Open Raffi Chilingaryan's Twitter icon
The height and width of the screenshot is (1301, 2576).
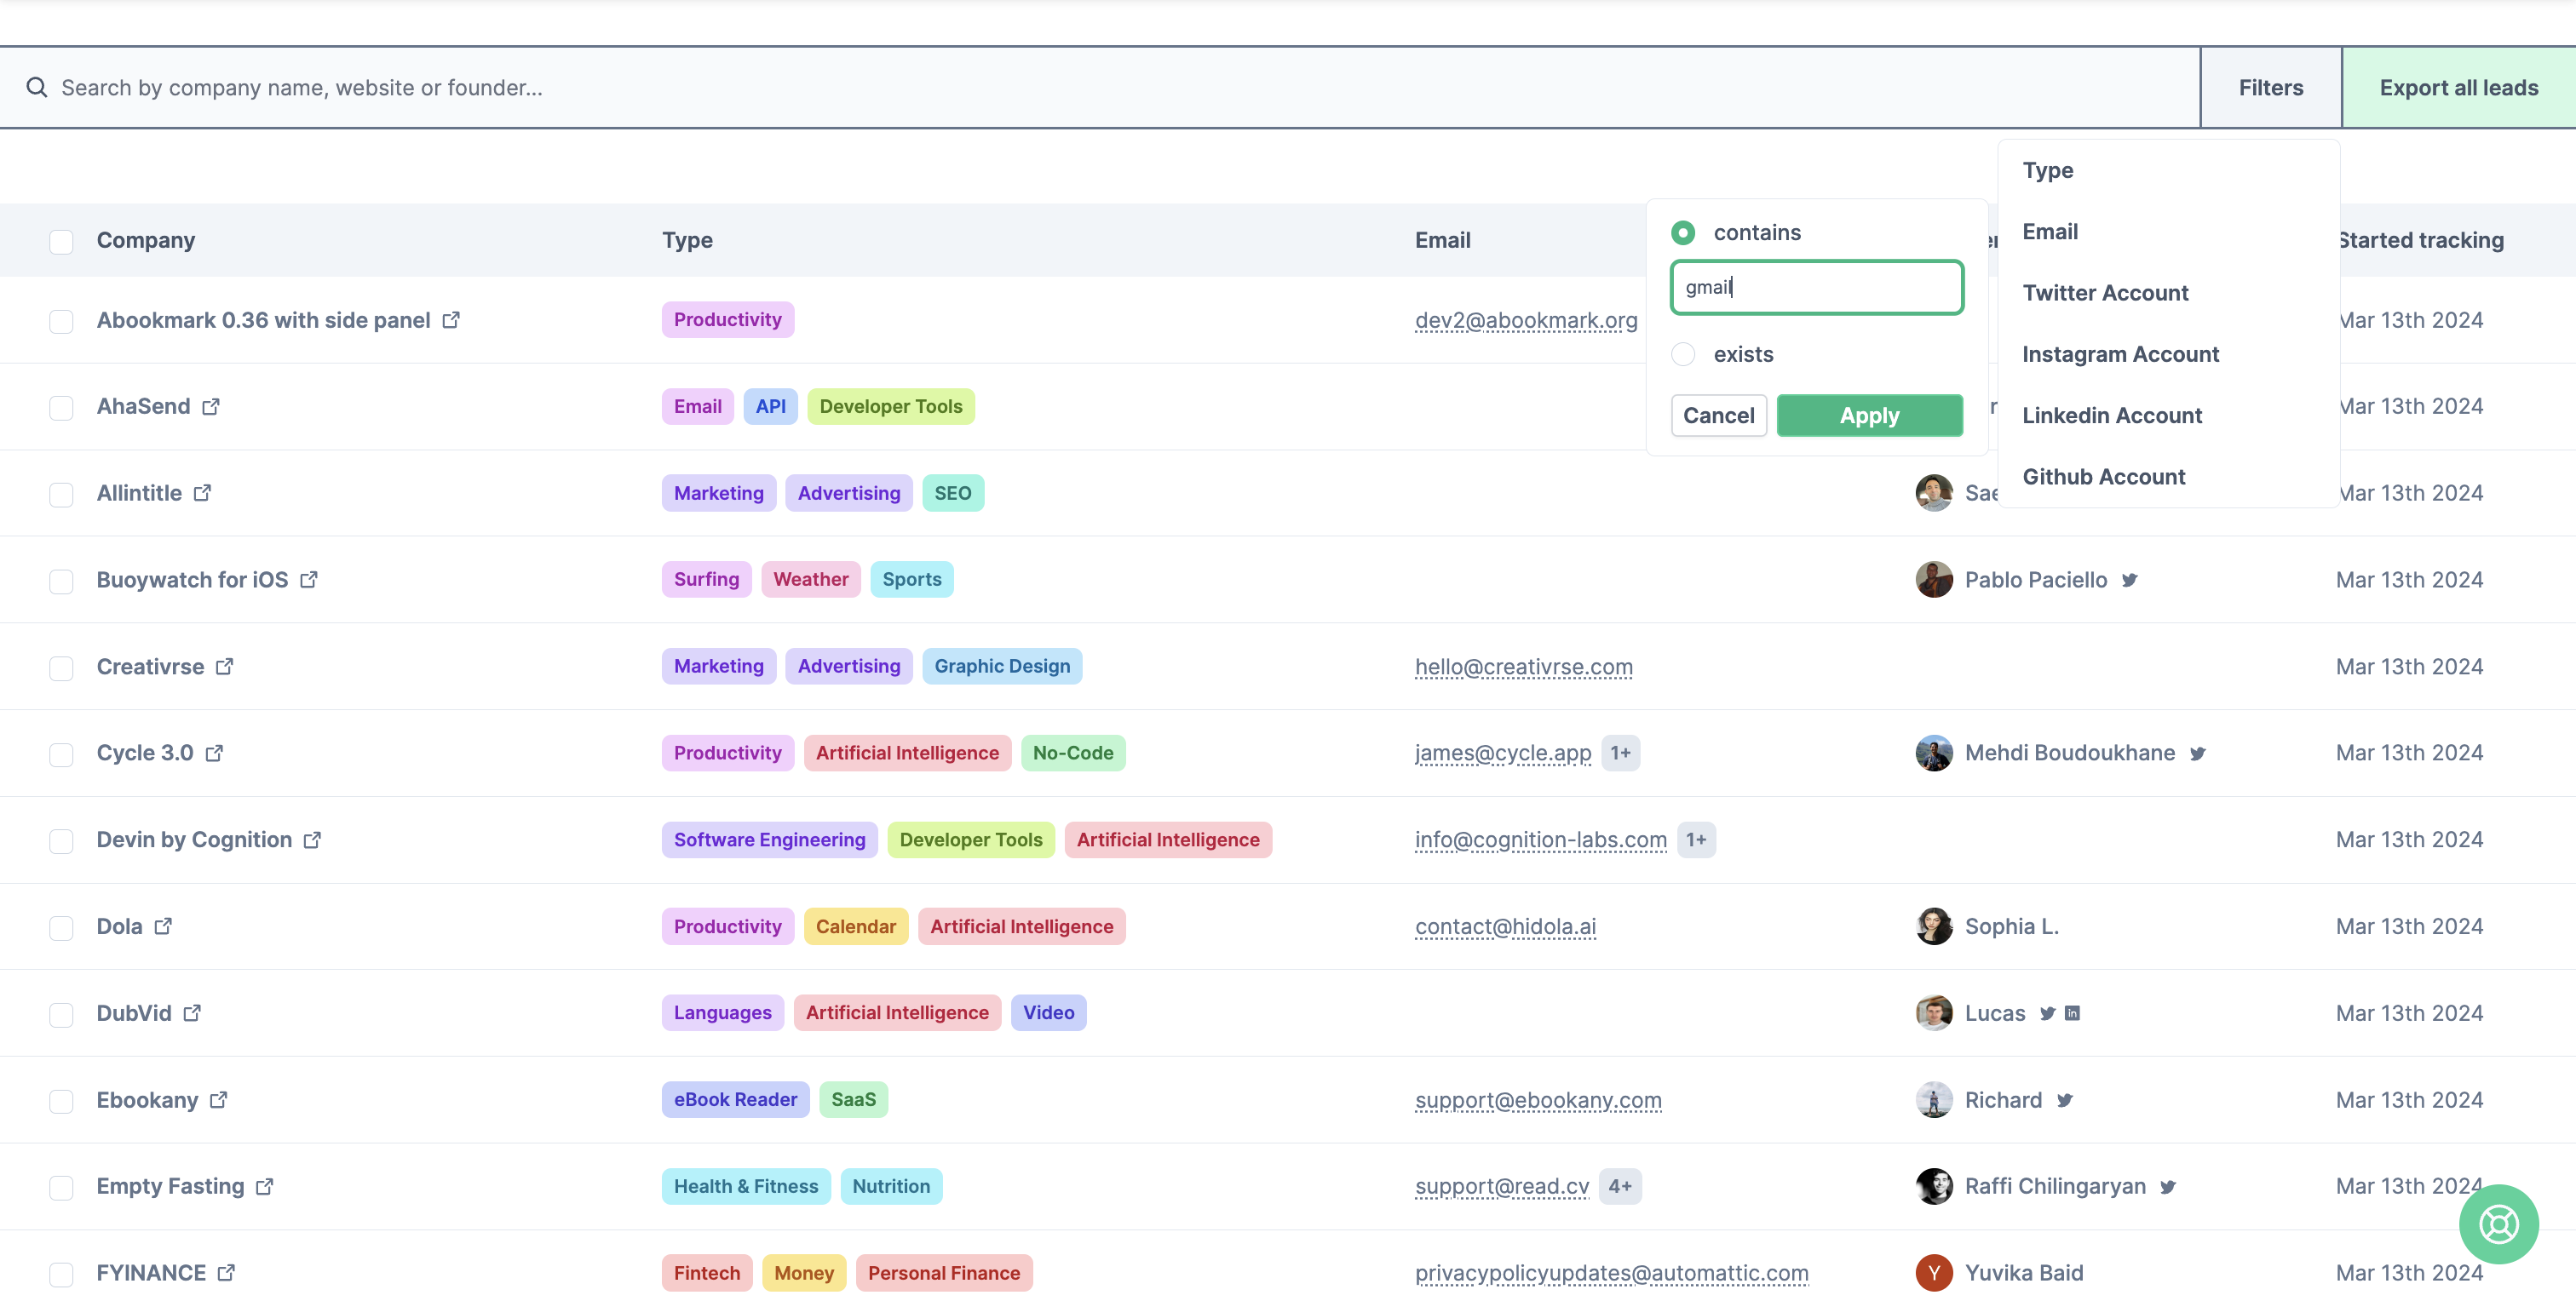2167,1187
